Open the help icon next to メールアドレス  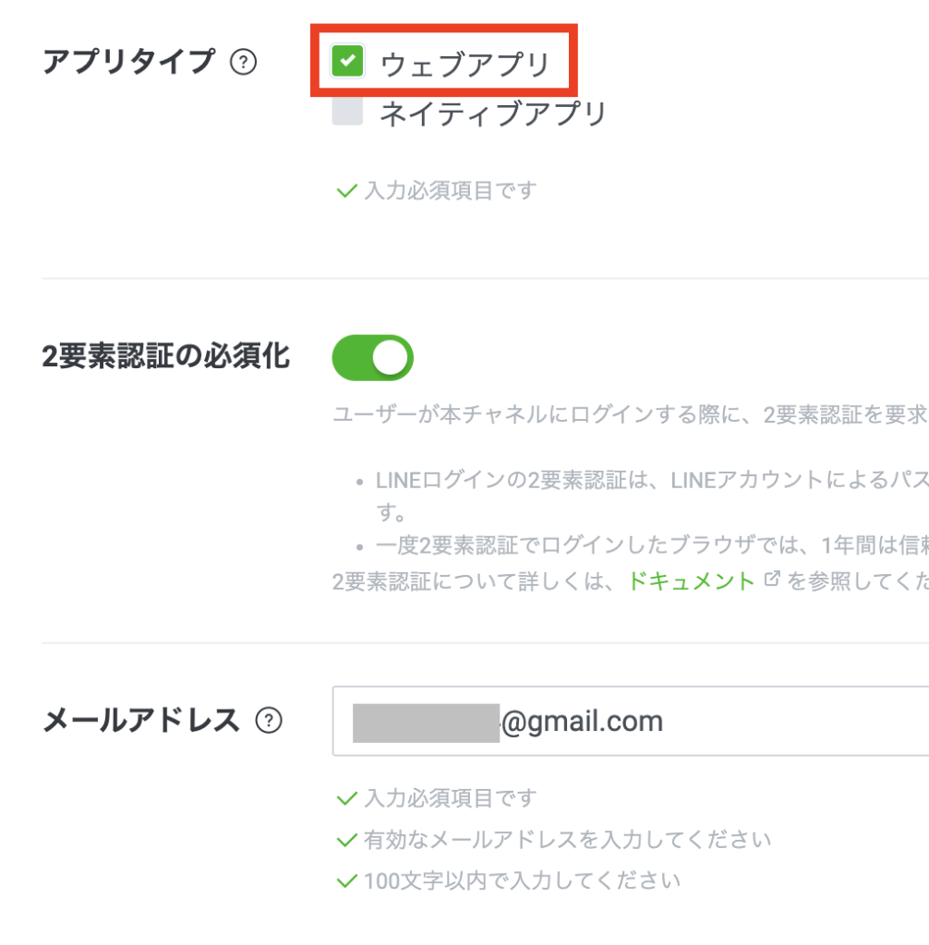click(268, 721)
